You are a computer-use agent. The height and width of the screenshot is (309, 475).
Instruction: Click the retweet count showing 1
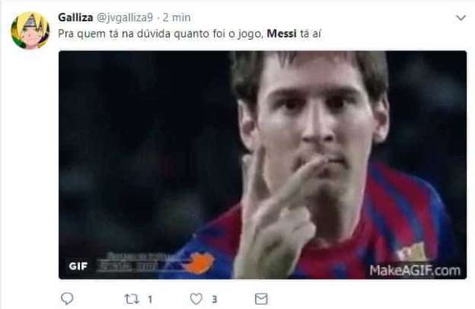150,300
